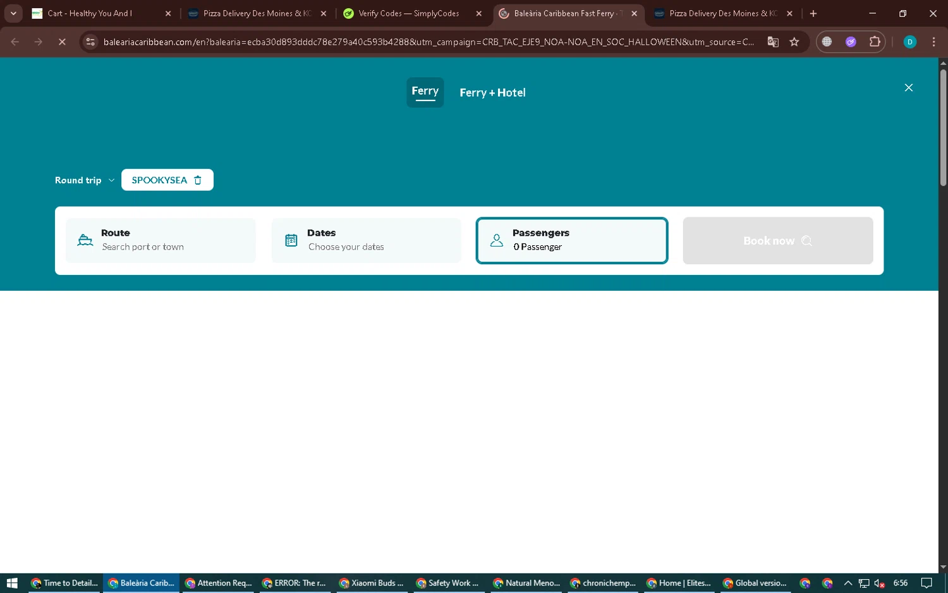Switch to Cart - Healthy You And I tab

101,13
